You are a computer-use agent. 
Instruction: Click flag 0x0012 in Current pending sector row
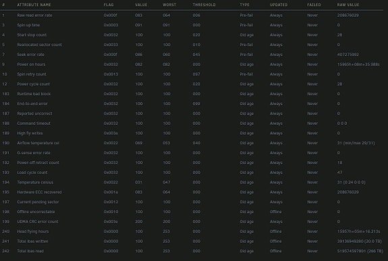pyautogui.click(x=111, y=202)
